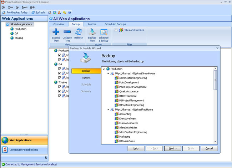Screen dimensions: 232x168
Task: Open Configure Pointbackup checklist icon
Action: [5, 150]
